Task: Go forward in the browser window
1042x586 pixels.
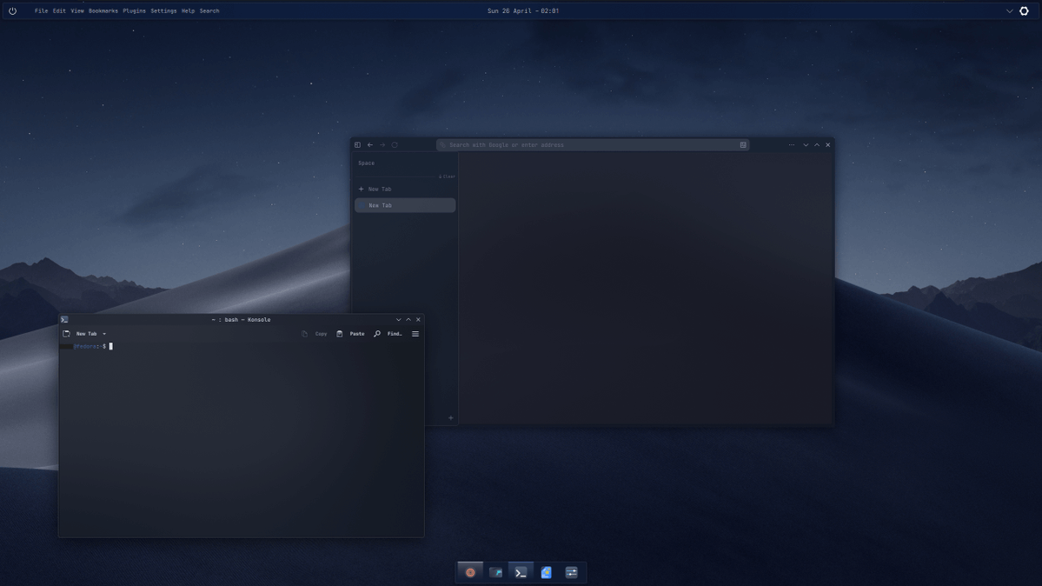Action: (382, 145)
